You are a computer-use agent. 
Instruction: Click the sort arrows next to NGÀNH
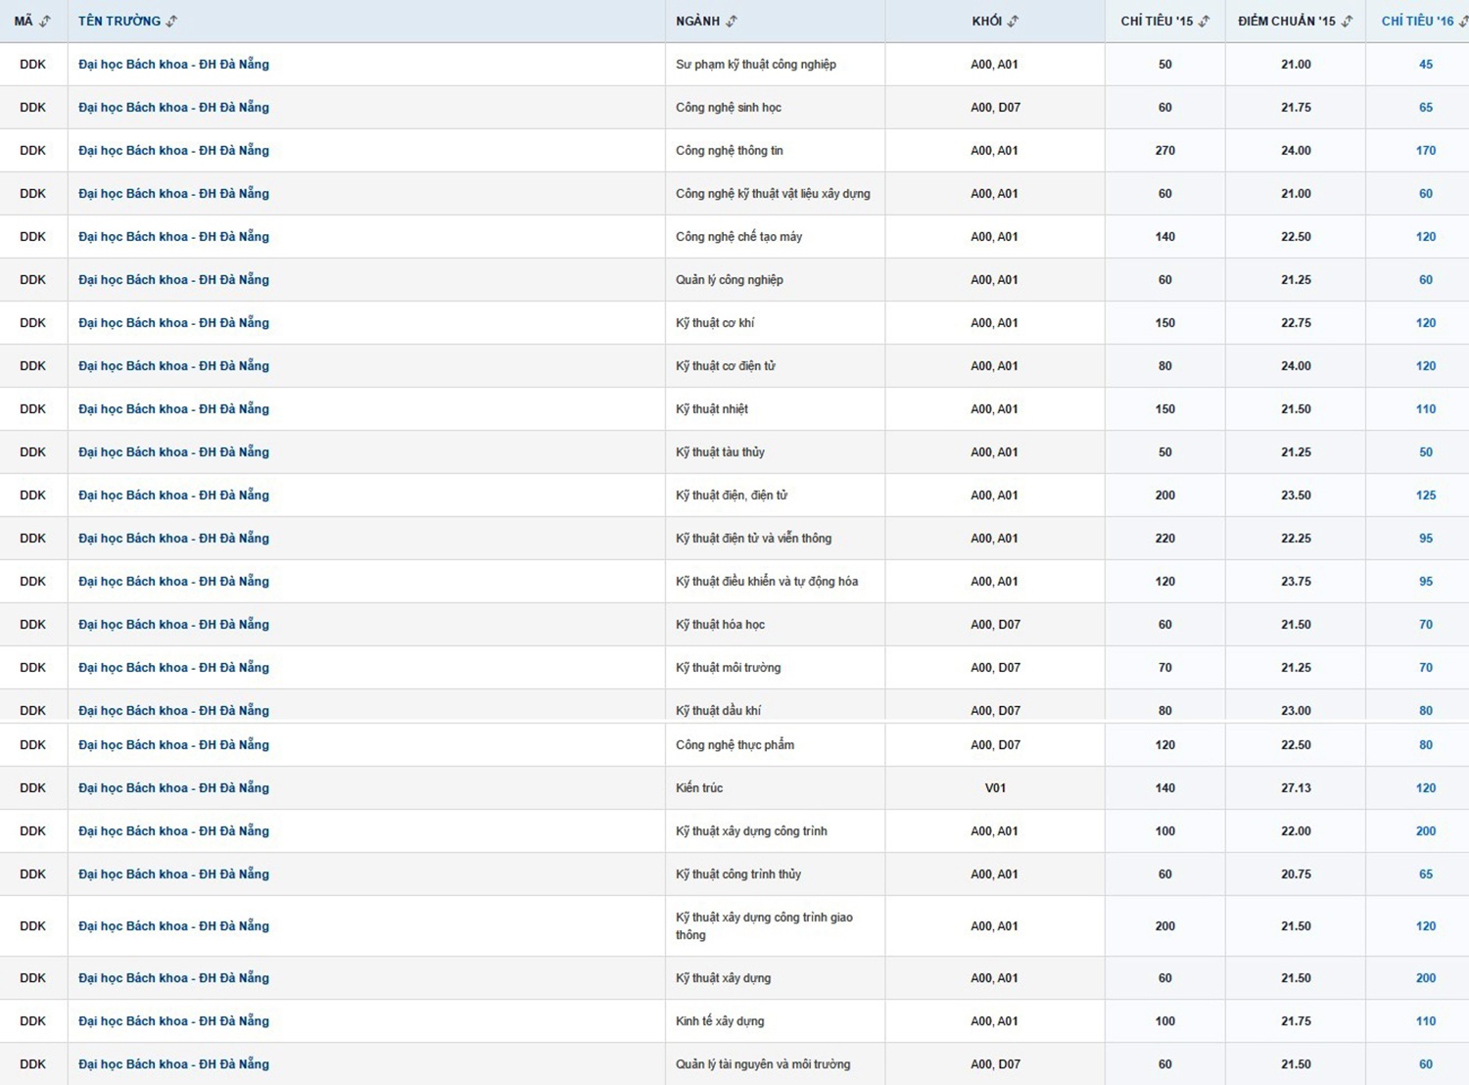tap(732, 21)
